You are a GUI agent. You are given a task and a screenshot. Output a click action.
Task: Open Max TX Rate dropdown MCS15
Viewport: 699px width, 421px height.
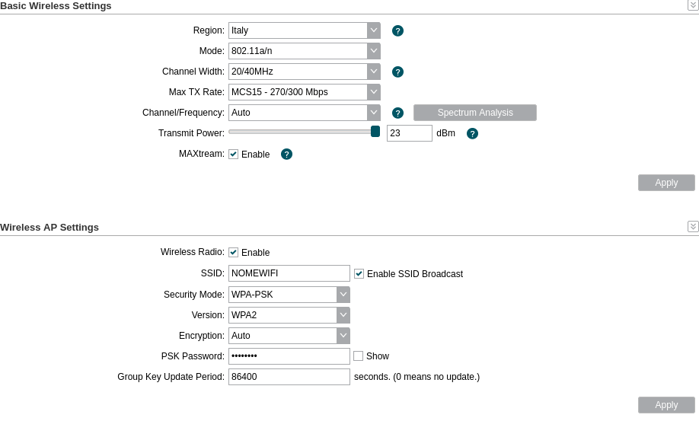click(x=305, y=92)
